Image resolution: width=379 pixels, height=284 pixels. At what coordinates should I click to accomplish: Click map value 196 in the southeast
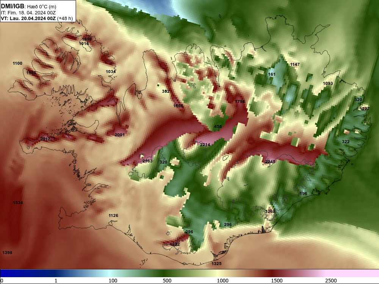(x=303, y=193)
